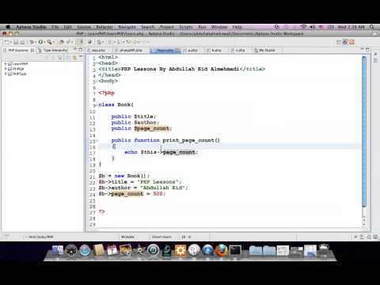Click the New file toolbar icon
Viewport: 380px width, 285px height.
coord(7,42)
